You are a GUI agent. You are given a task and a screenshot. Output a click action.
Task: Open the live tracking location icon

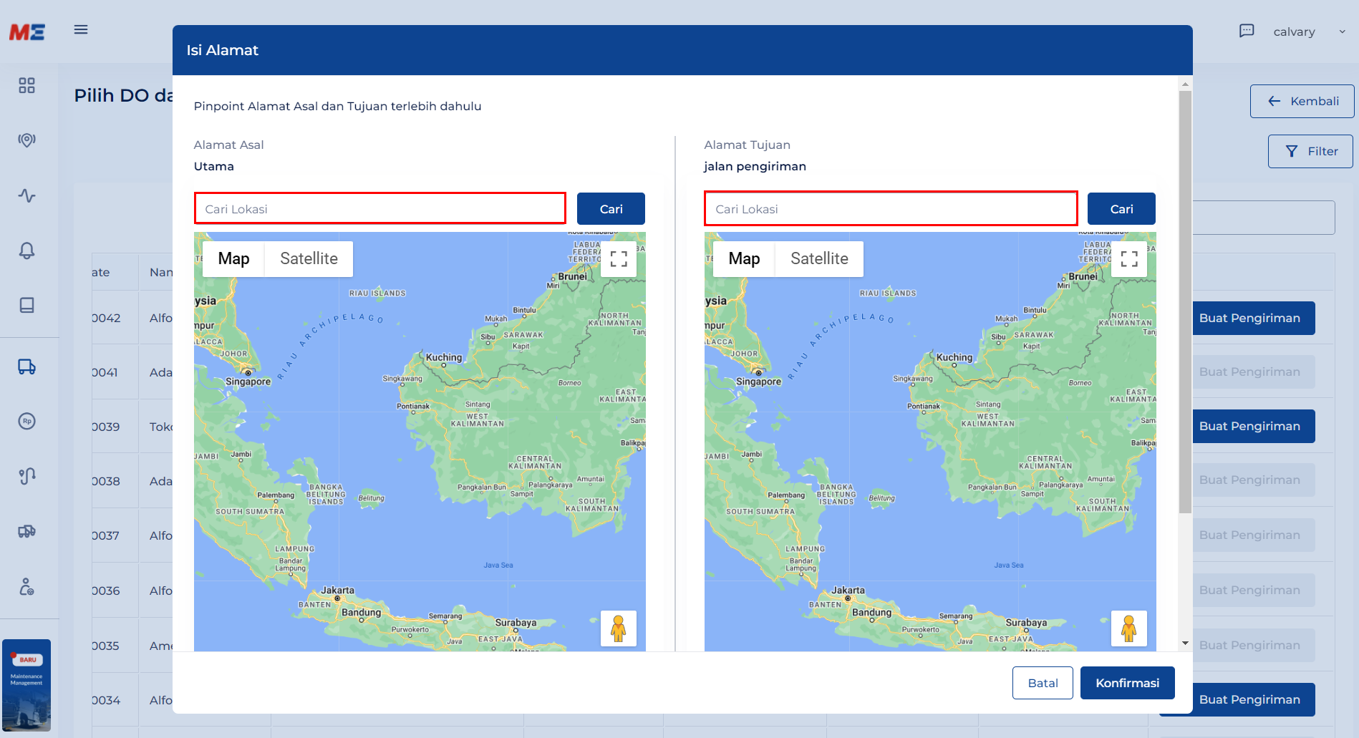pyautogui.click(x=27, y=140)
